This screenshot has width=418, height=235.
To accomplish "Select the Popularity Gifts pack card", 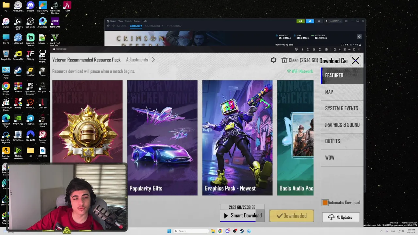I will point(162,138).
